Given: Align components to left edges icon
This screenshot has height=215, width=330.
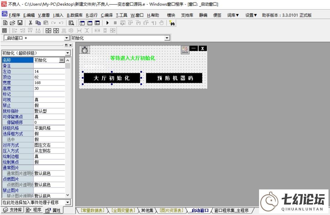Looking at the screenshot, I should coord(15,31).
